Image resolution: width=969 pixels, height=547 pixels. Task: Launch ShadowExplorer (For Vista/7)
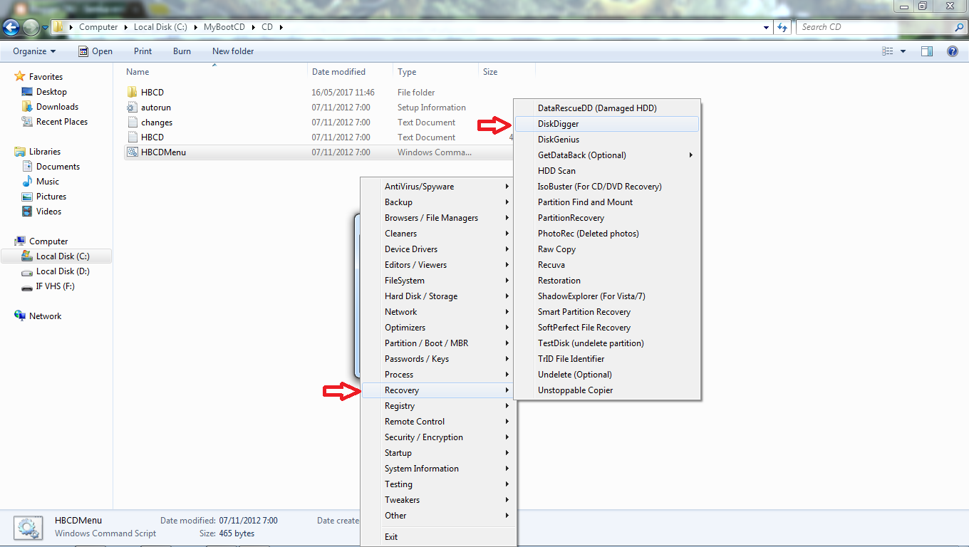(607, 296)
